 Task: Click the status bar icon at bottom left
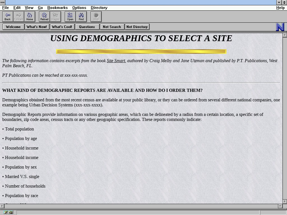tap(8, 212)
